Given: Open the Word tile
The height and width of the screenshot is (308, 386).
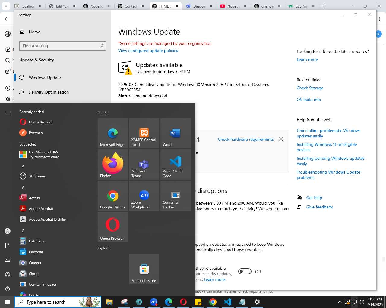Looking at the screenshot, I should click(x=176, y=133).
